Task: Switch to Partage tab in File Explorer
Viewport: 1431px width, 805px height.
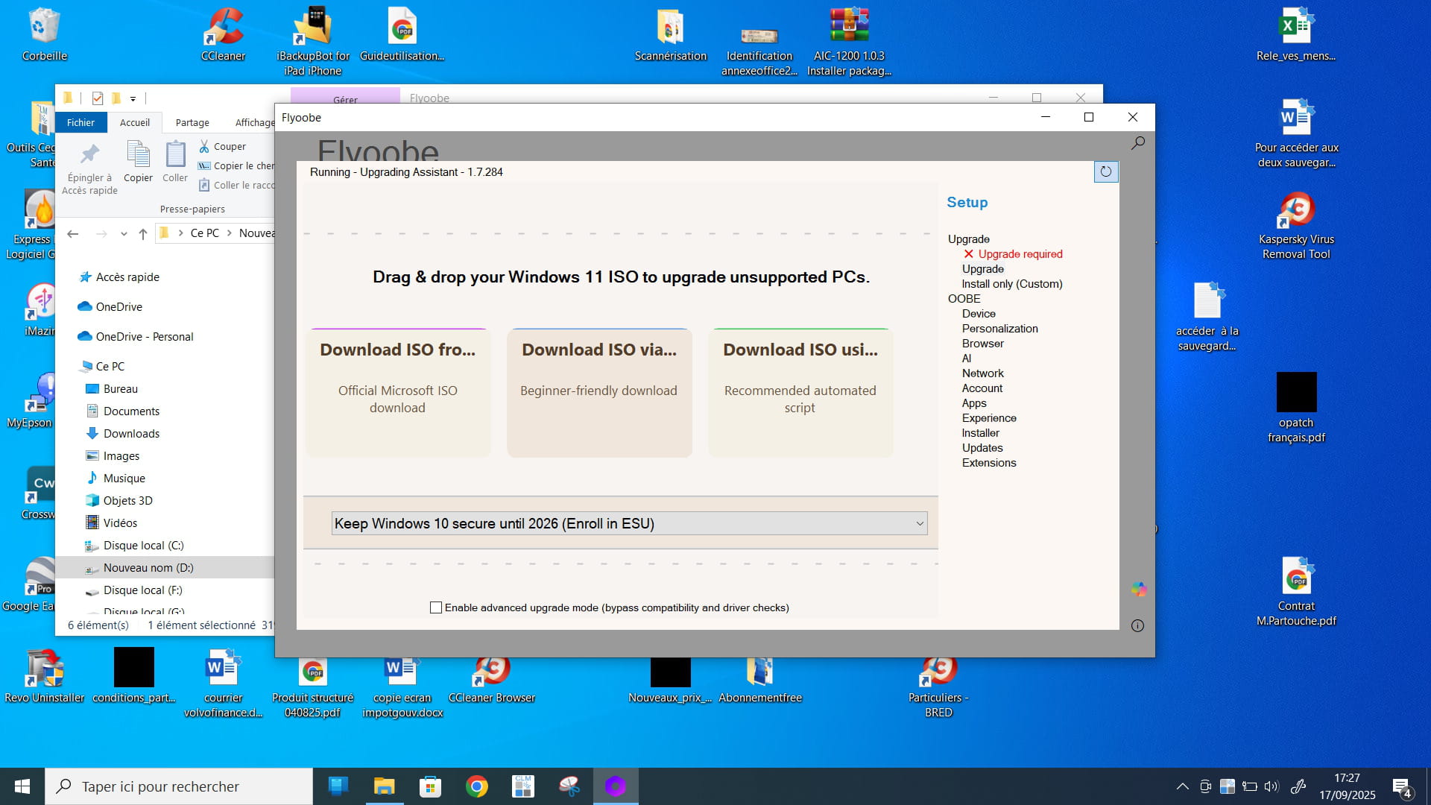Action: tap(192, 122)
